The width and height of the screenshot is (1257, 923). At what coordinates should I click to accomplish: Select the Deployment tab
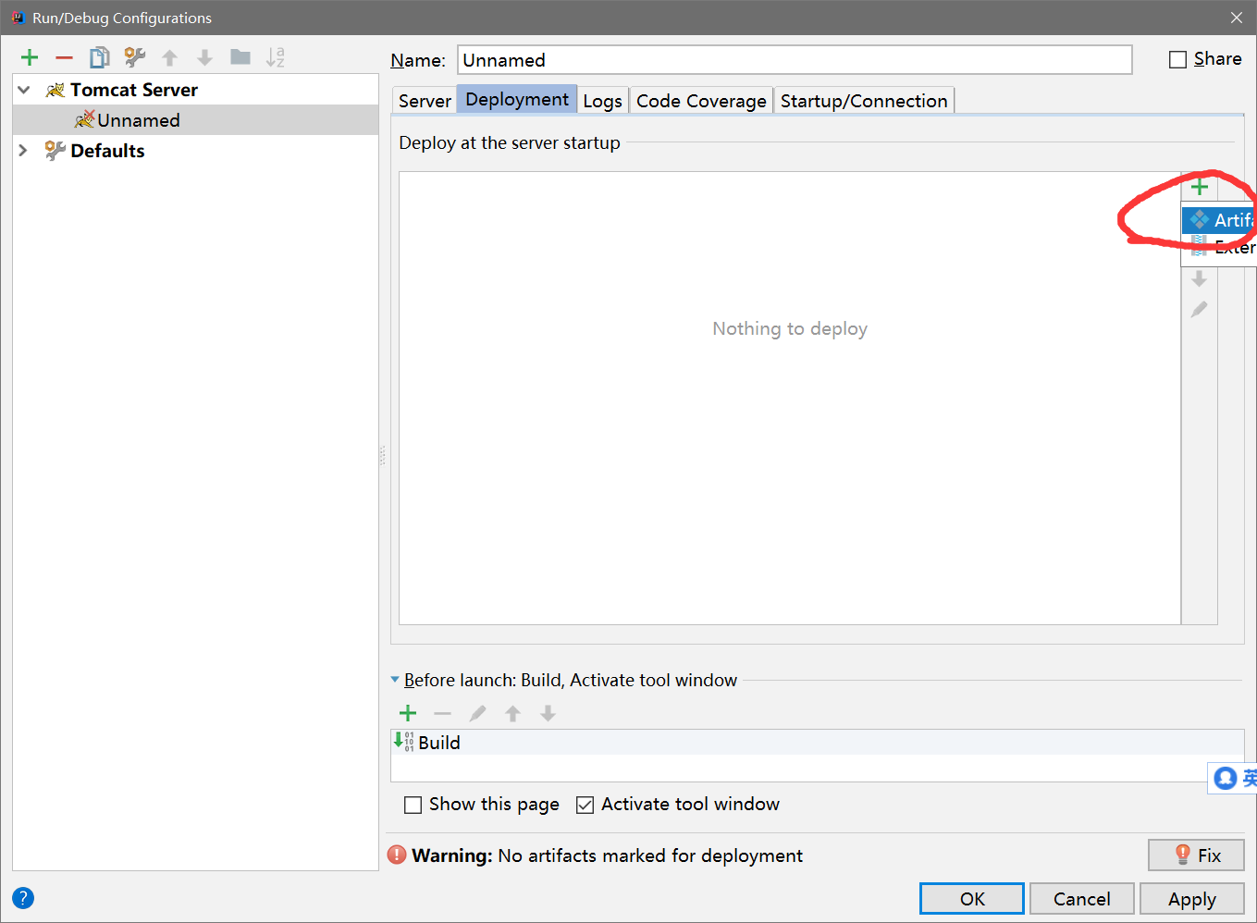[517, 99]
